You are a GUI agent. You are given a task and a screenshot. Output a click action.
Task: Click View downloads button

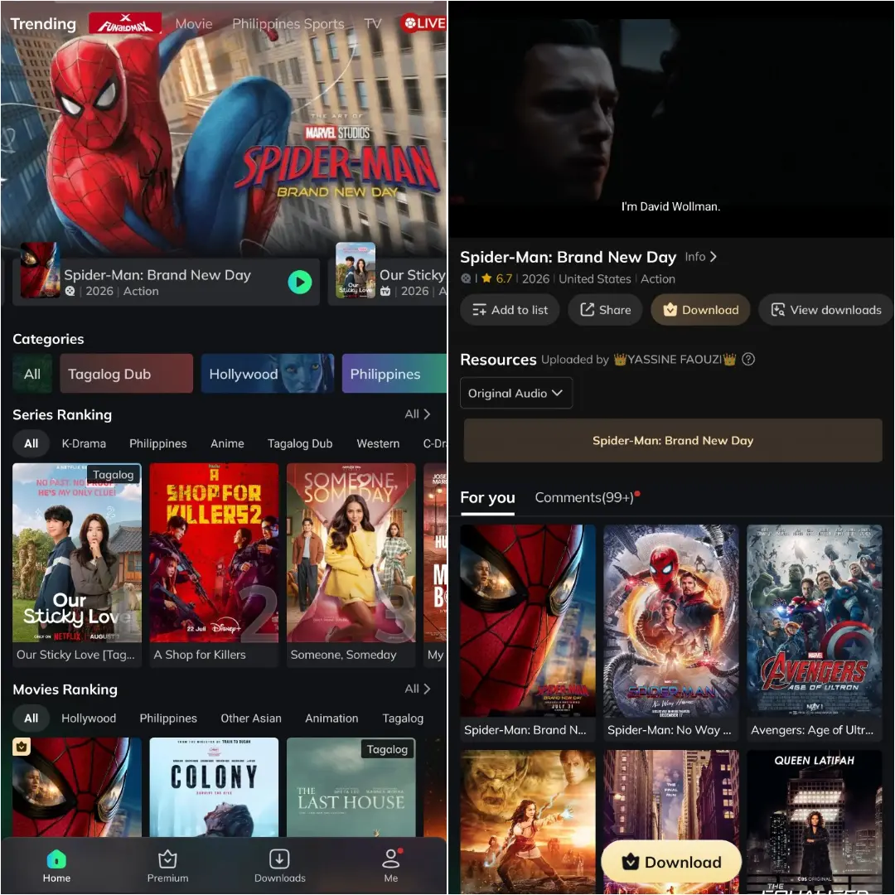826,310
